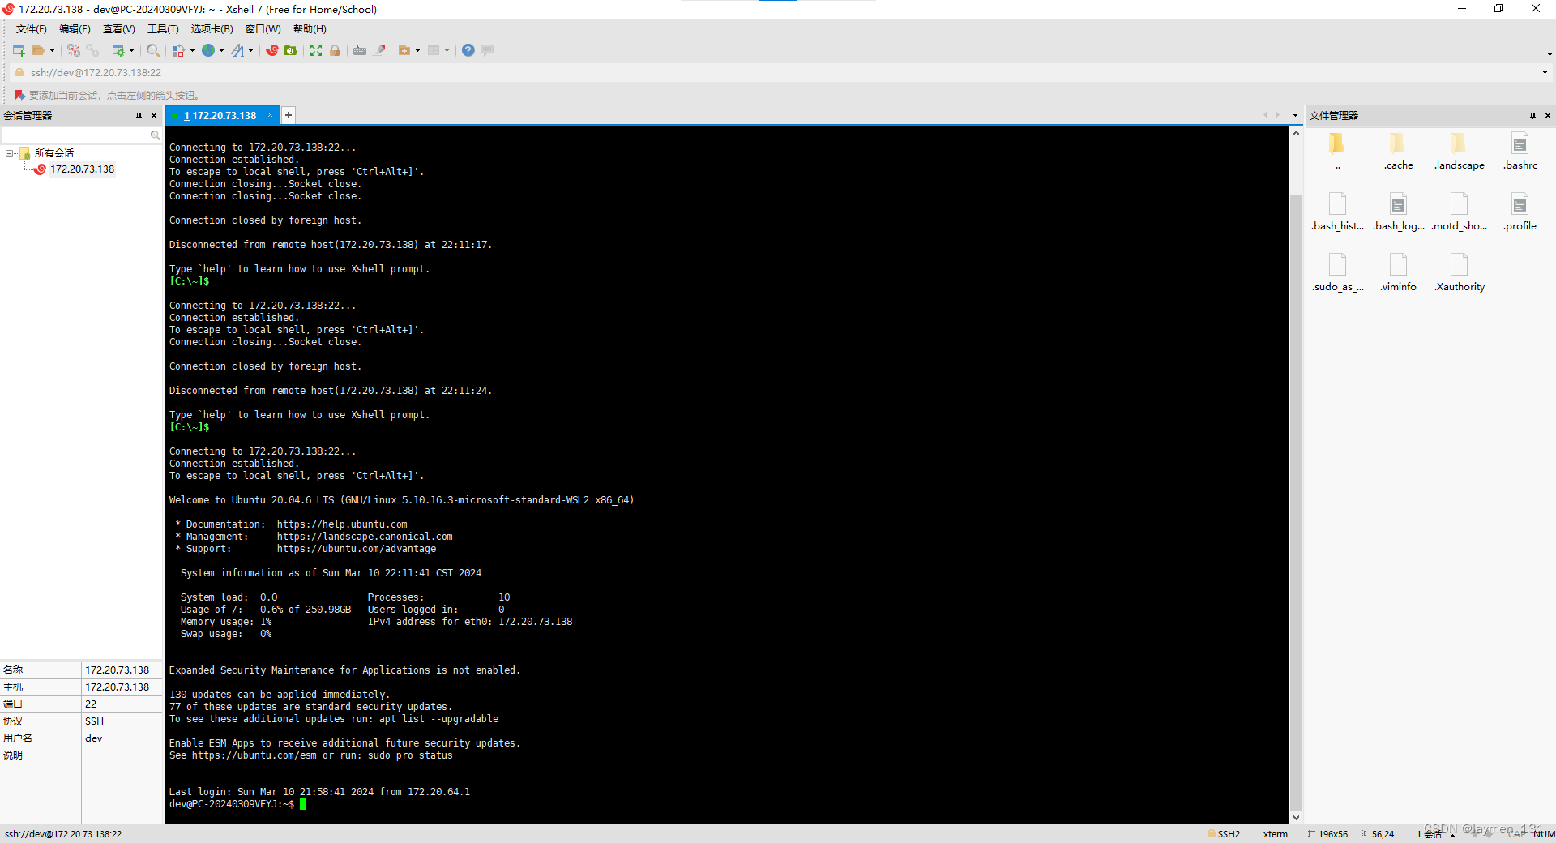Open a new tab with the plus button

coord(288,115)
